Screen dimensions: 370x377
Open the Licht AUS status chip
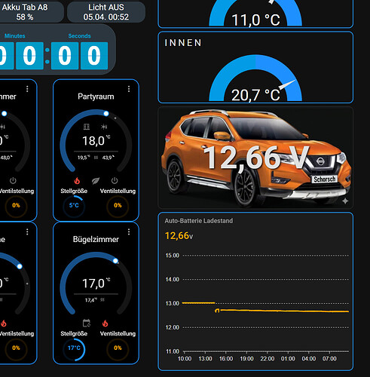click(106, 12)
